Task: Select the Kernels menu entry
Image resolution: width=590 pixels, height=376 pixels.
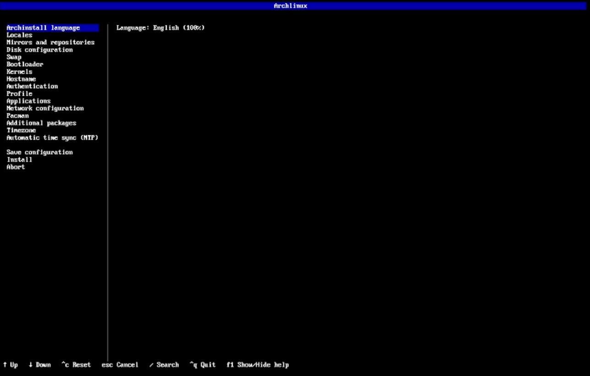Action: 19,72
